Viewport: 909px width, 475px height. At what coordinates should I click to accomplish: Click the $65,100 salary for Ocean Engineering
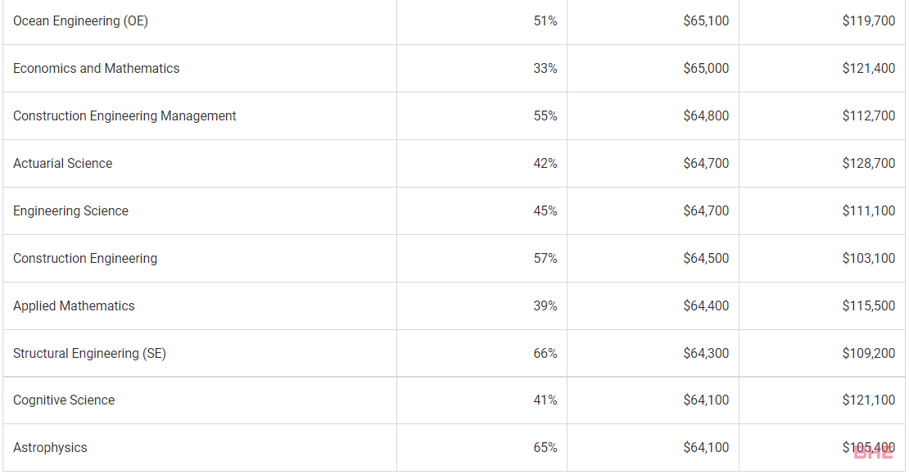[706, 20]
